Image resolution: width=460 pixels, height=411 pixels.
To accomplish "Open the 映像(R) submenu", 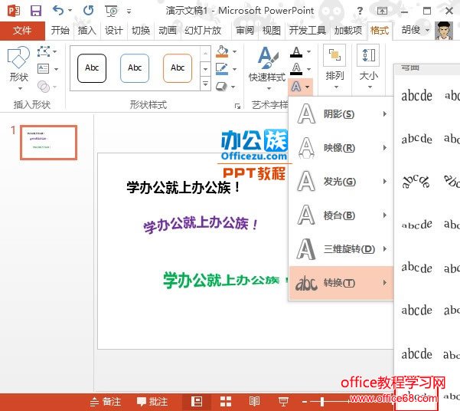I will coord(341,147).
